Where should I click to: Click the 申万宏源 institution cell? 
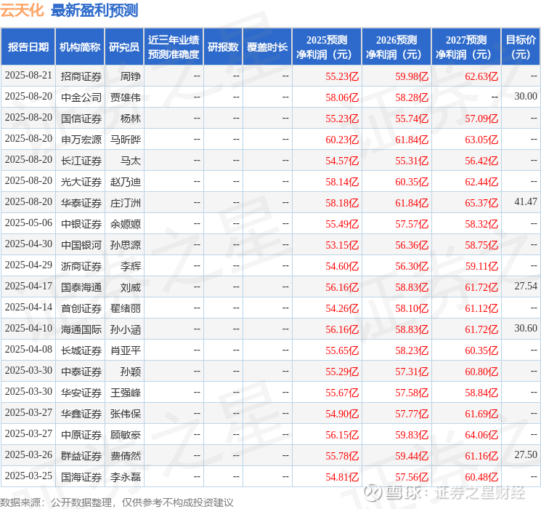pyautogui.click(x=81, y=140)
